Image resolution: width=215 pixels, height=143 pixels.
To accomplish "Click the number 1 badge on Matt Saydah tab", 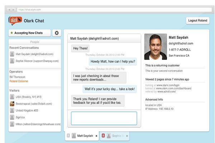I will pos(68,135).
